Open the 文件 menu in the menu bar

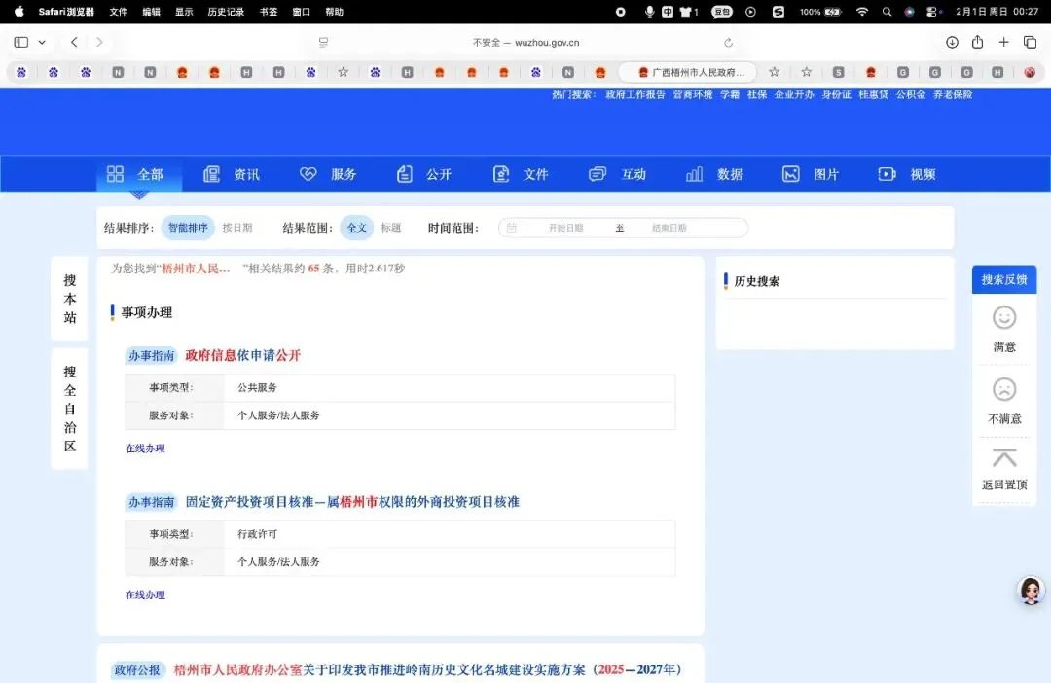pyautogui.click(x=119, y=12)
